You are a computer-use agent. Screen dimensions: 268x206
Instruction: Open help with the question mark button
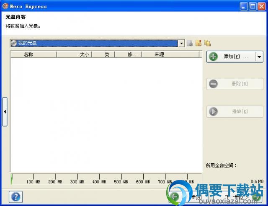click(x=16, y=197)
